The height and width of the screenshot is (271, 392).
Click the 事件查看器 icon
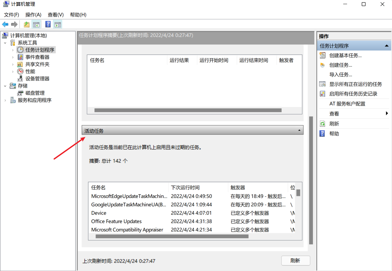(20, 57)
